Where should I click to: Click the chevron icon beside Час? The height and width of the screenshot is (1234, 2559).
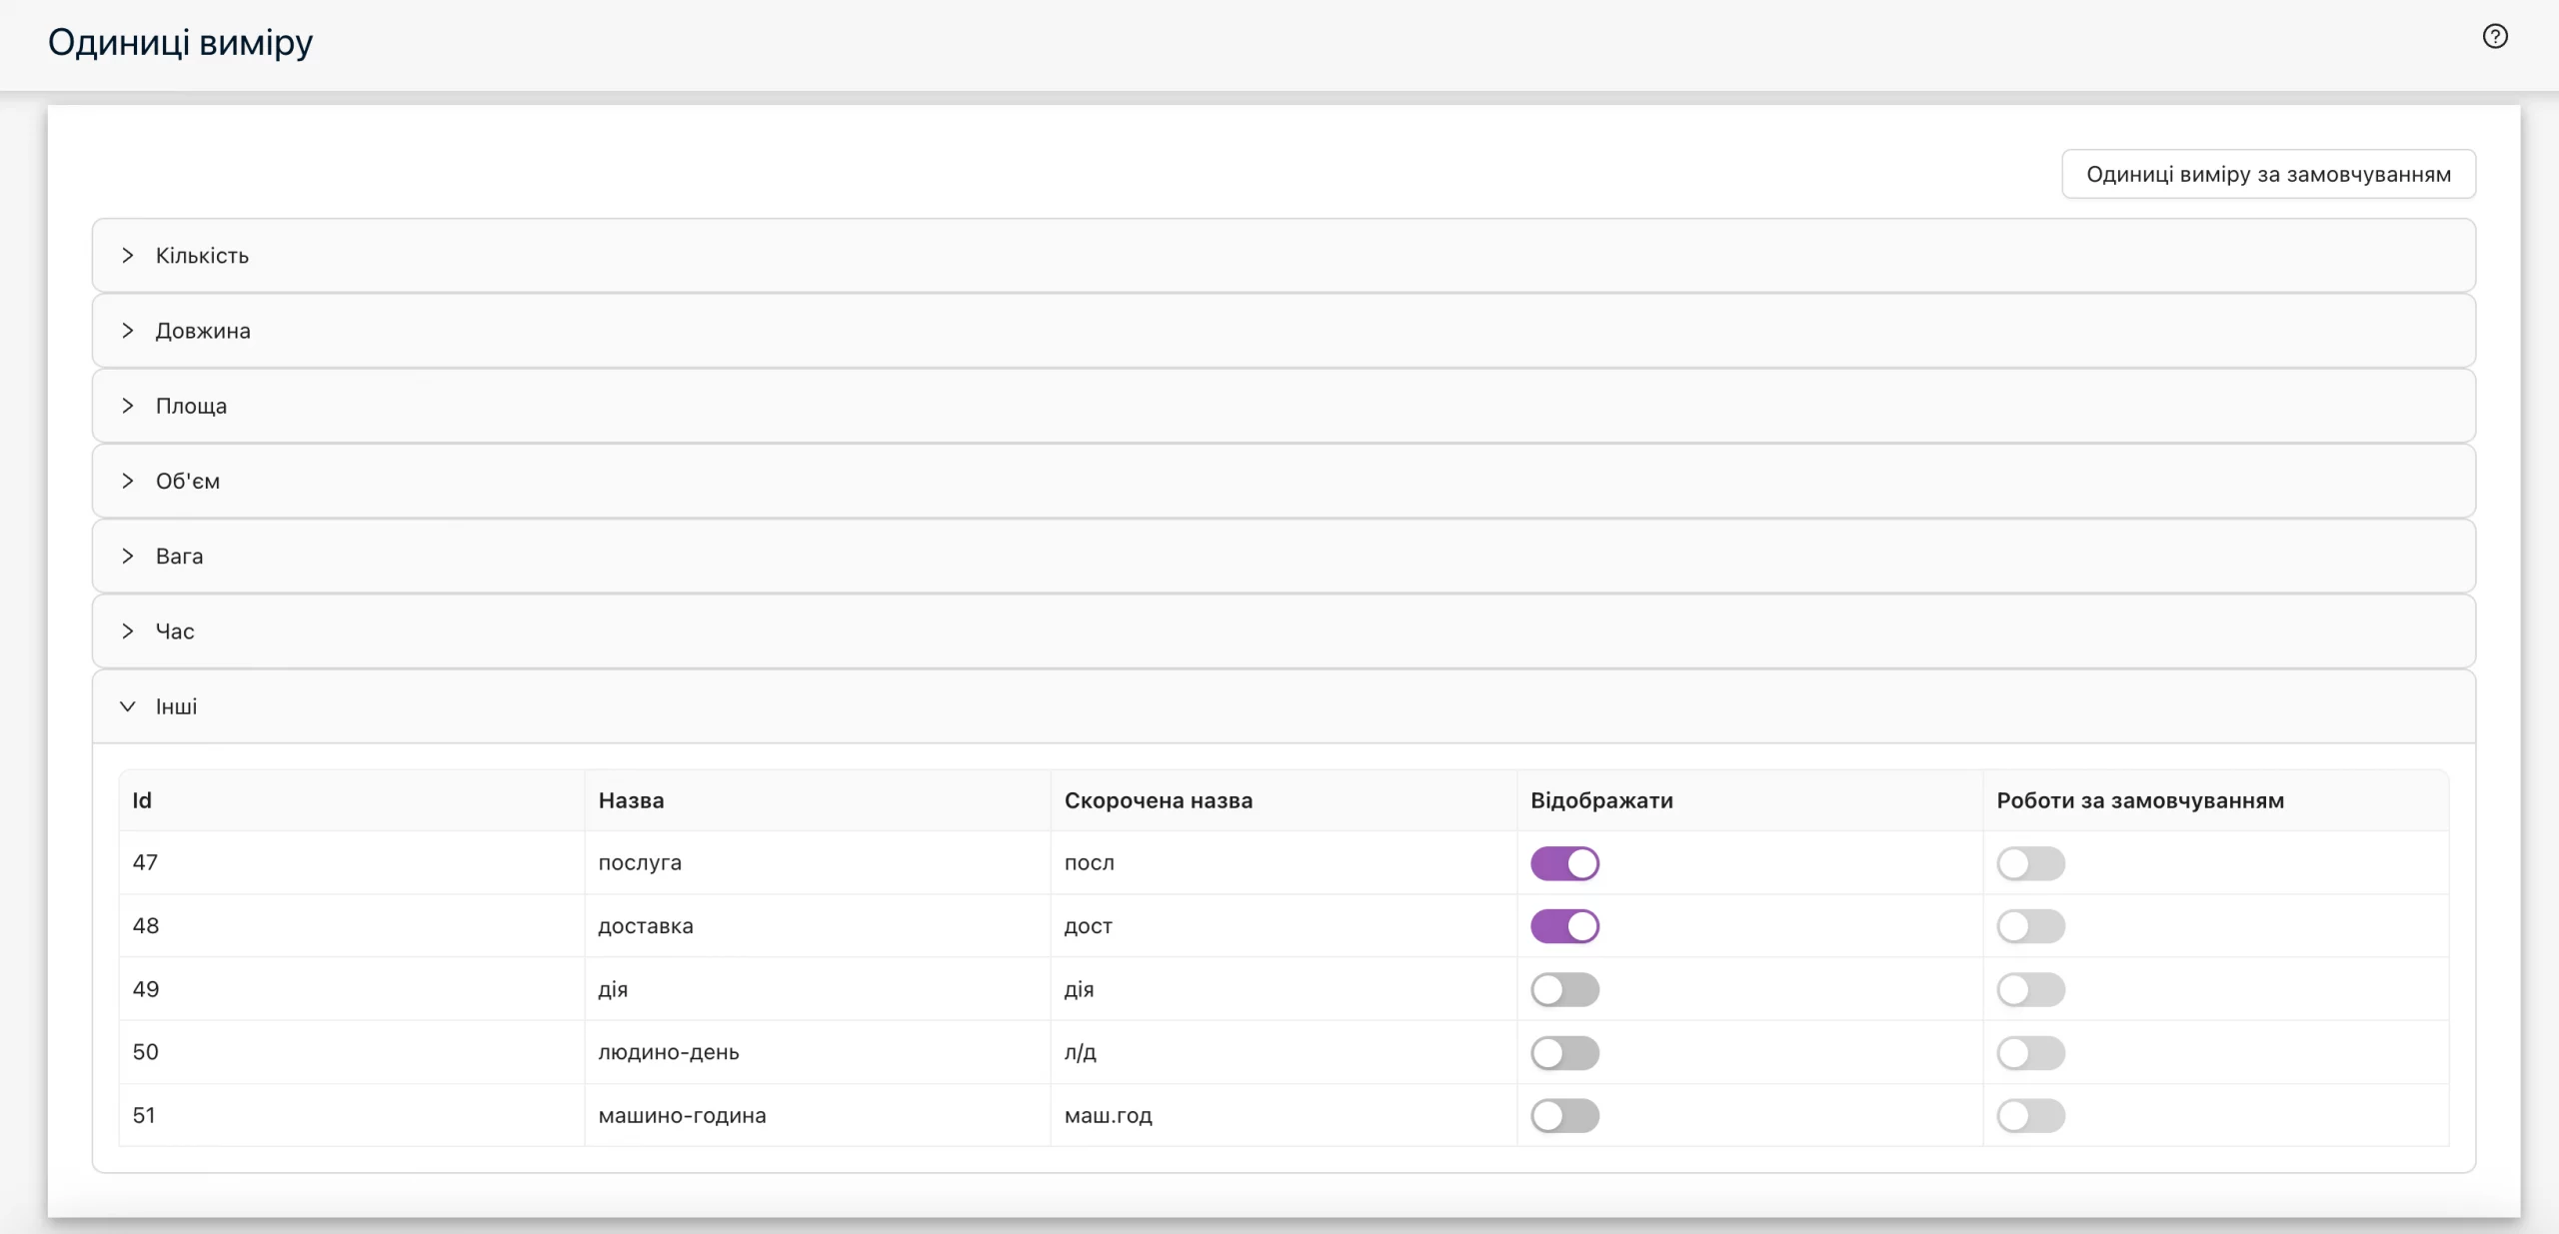(x=128, y=631)
